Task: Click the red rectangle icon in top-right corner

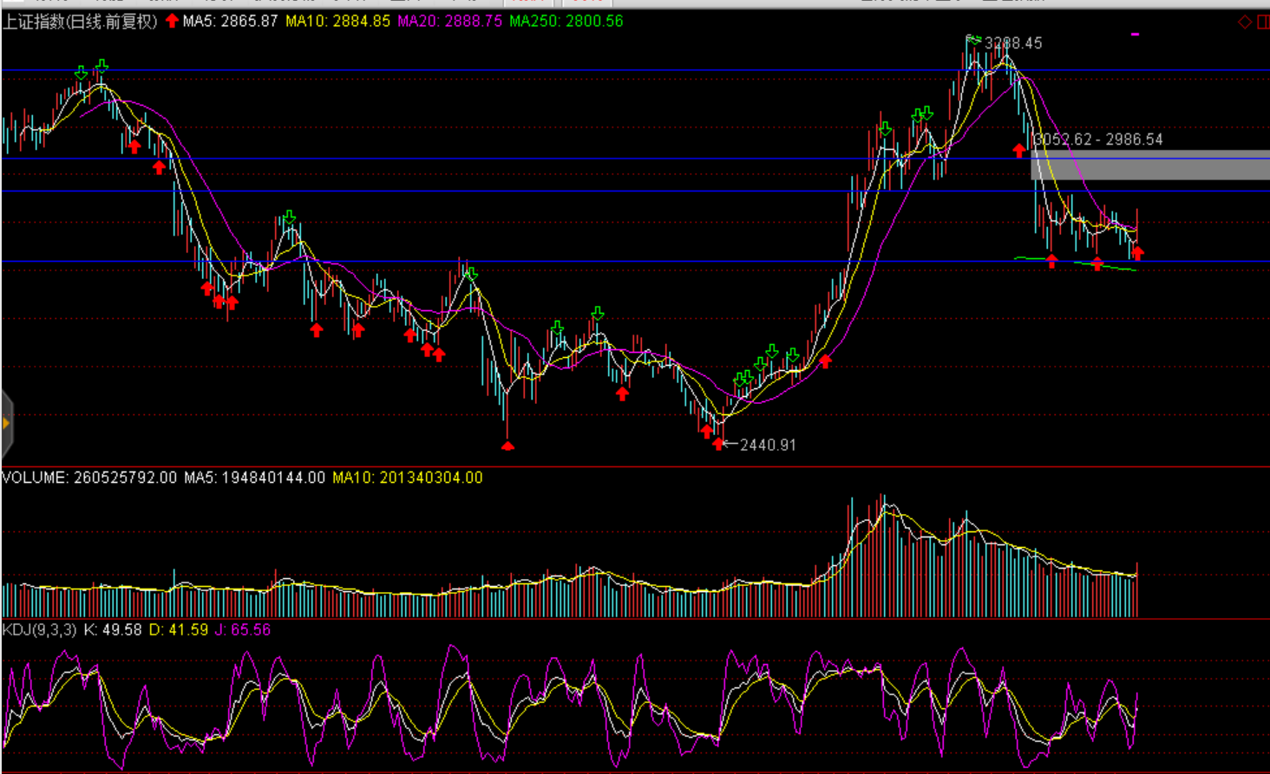Action: (x=1263, y=22)
